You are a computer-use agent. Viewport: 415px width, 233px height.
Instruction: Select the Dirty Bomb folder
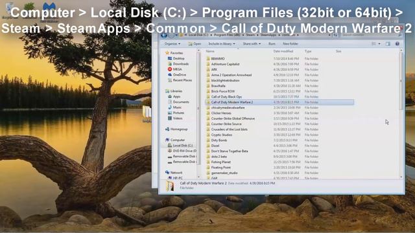217,140
